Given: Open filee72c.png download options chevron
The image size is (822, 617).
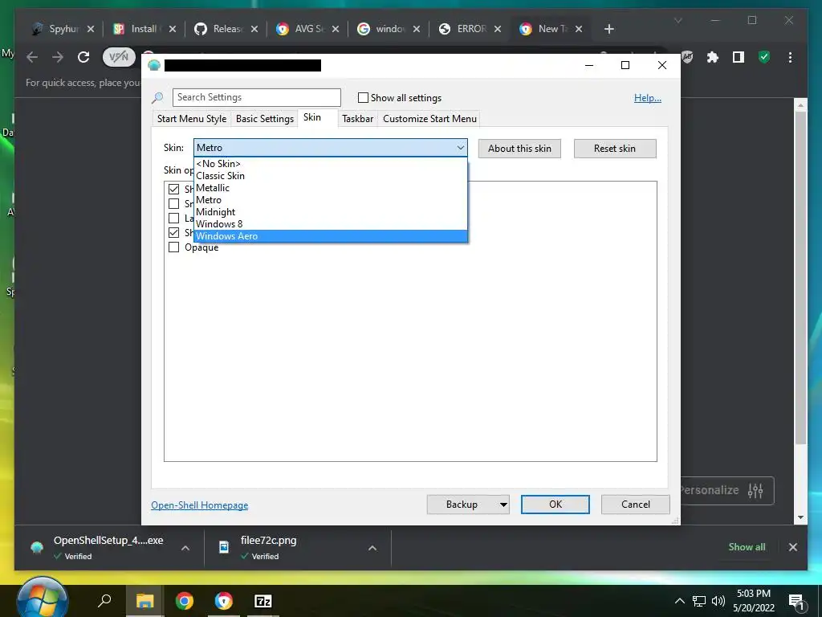Looking at the screenshot, I should click(372, 548).
